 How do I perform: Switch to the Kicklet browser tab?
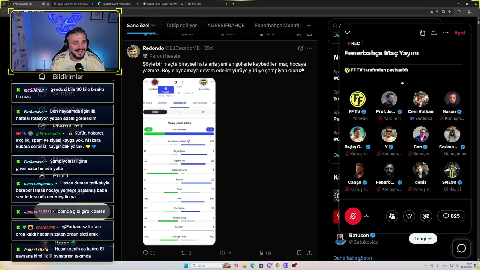point(163,4)
